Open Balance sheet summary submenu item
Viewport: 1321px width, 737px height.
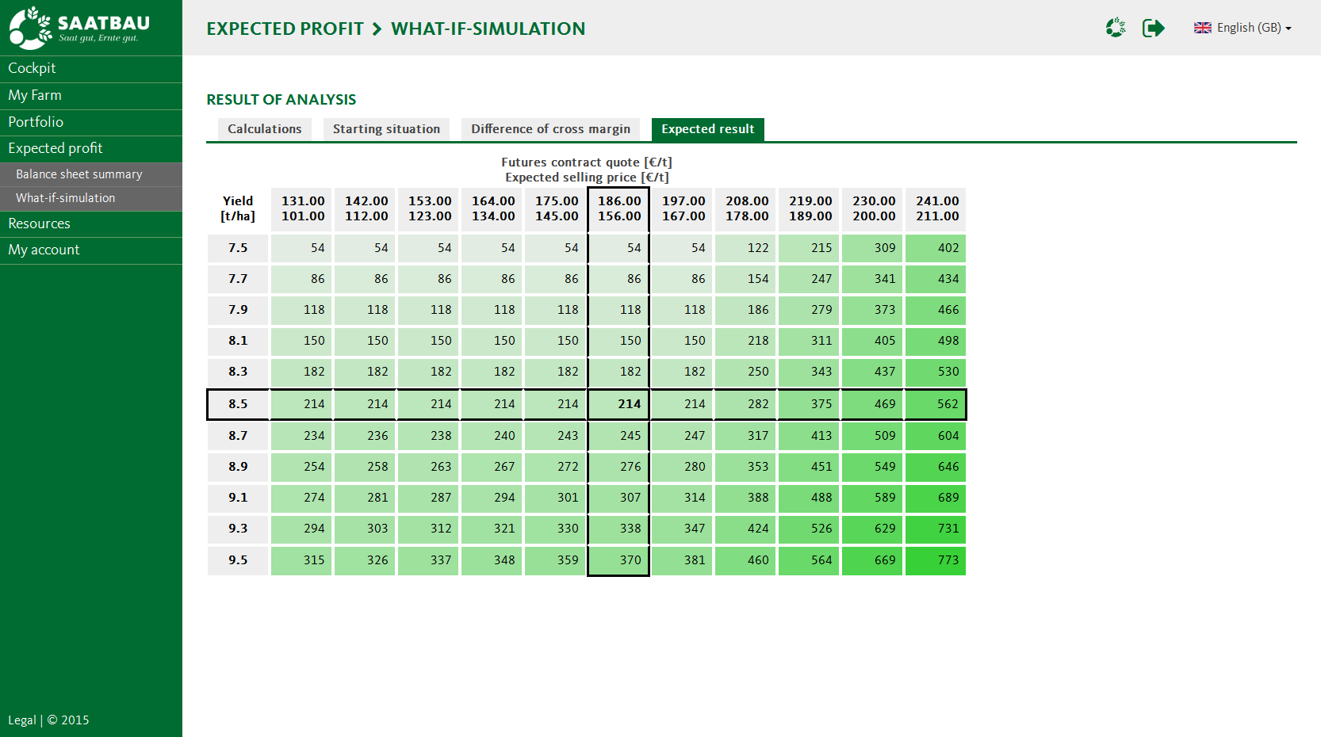click(79, 174)
